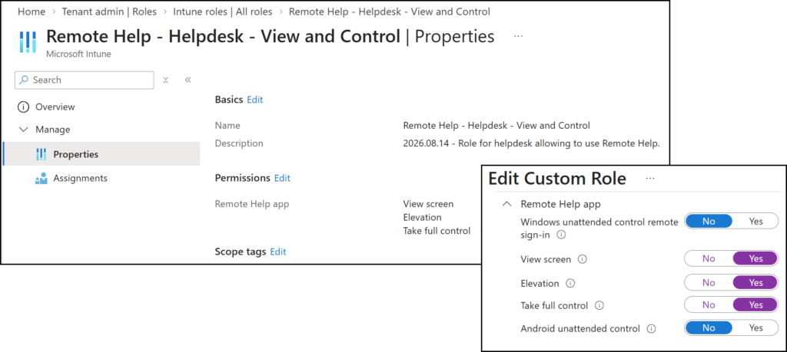Image resolution: width=787 pixels, height=352 pixels.
Task: Go to Home breadcrumb
Action: click(31, 11)
